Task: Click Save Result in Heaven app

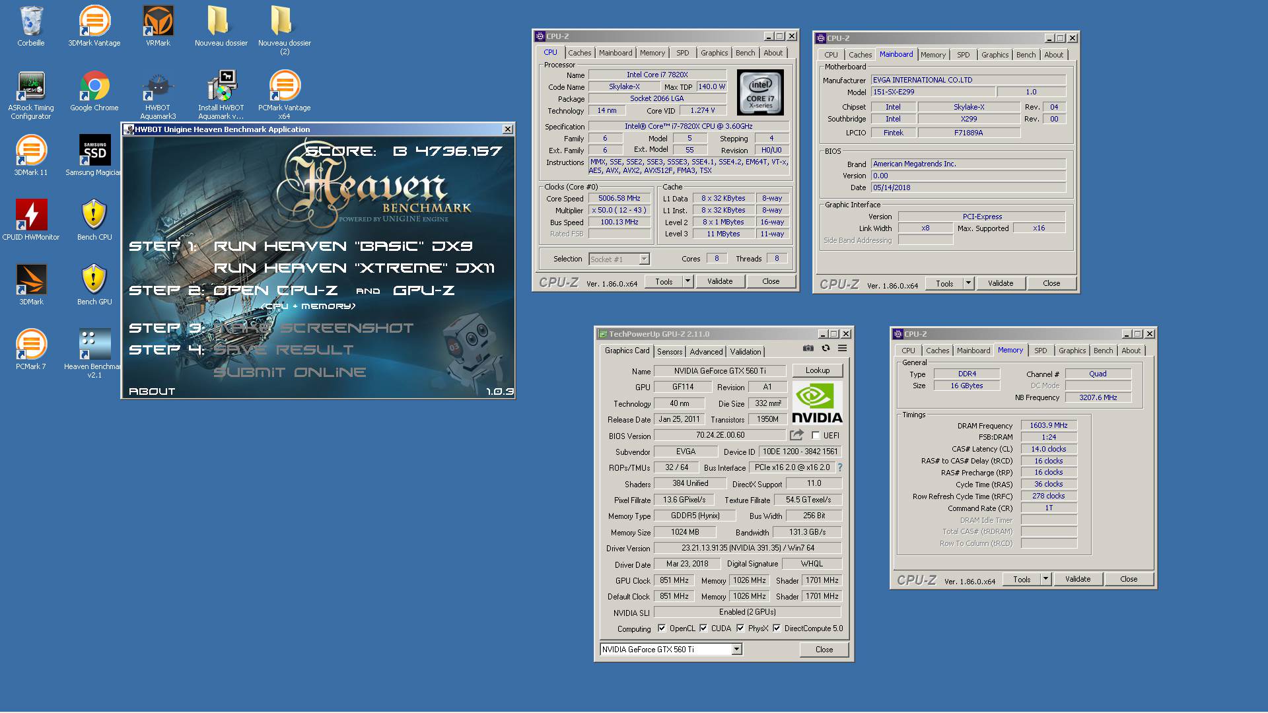Action: [283, 350]
